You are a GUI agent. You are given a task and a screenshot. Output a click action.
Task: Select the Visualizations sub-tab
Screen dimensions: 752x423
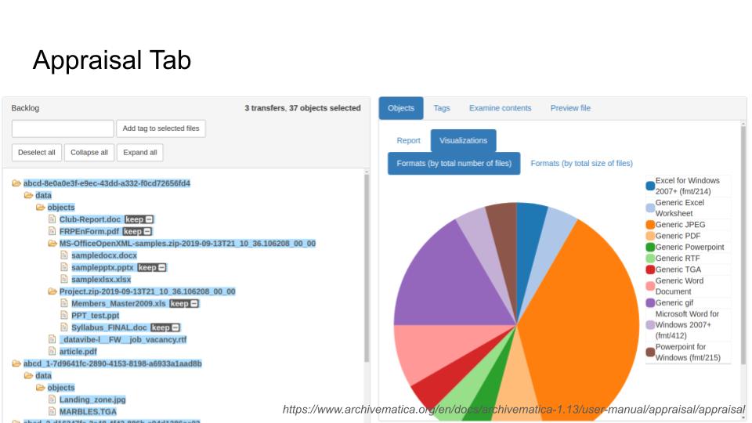[x=463, y=140]
